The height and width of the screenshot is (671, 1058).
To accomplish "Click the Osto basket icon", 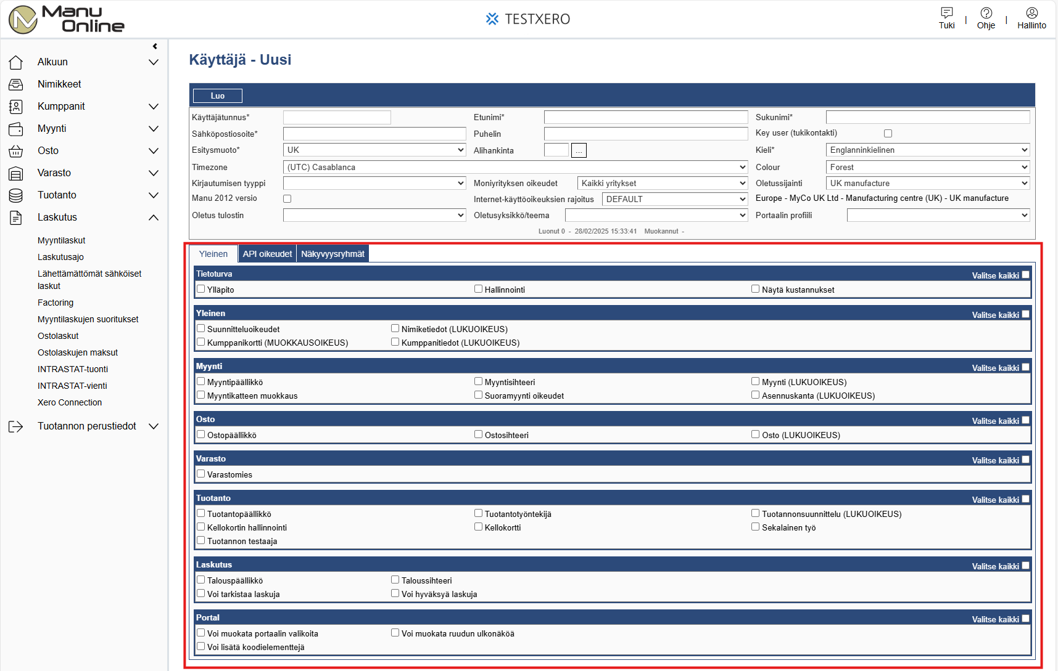I will click(16, 151).
